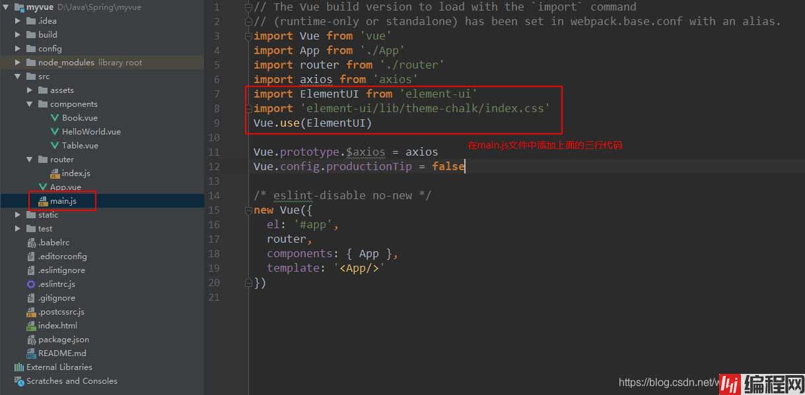805x395 pixels.
Task: Click the import ElementUI from 'element-ui' line
Action: 365,94
